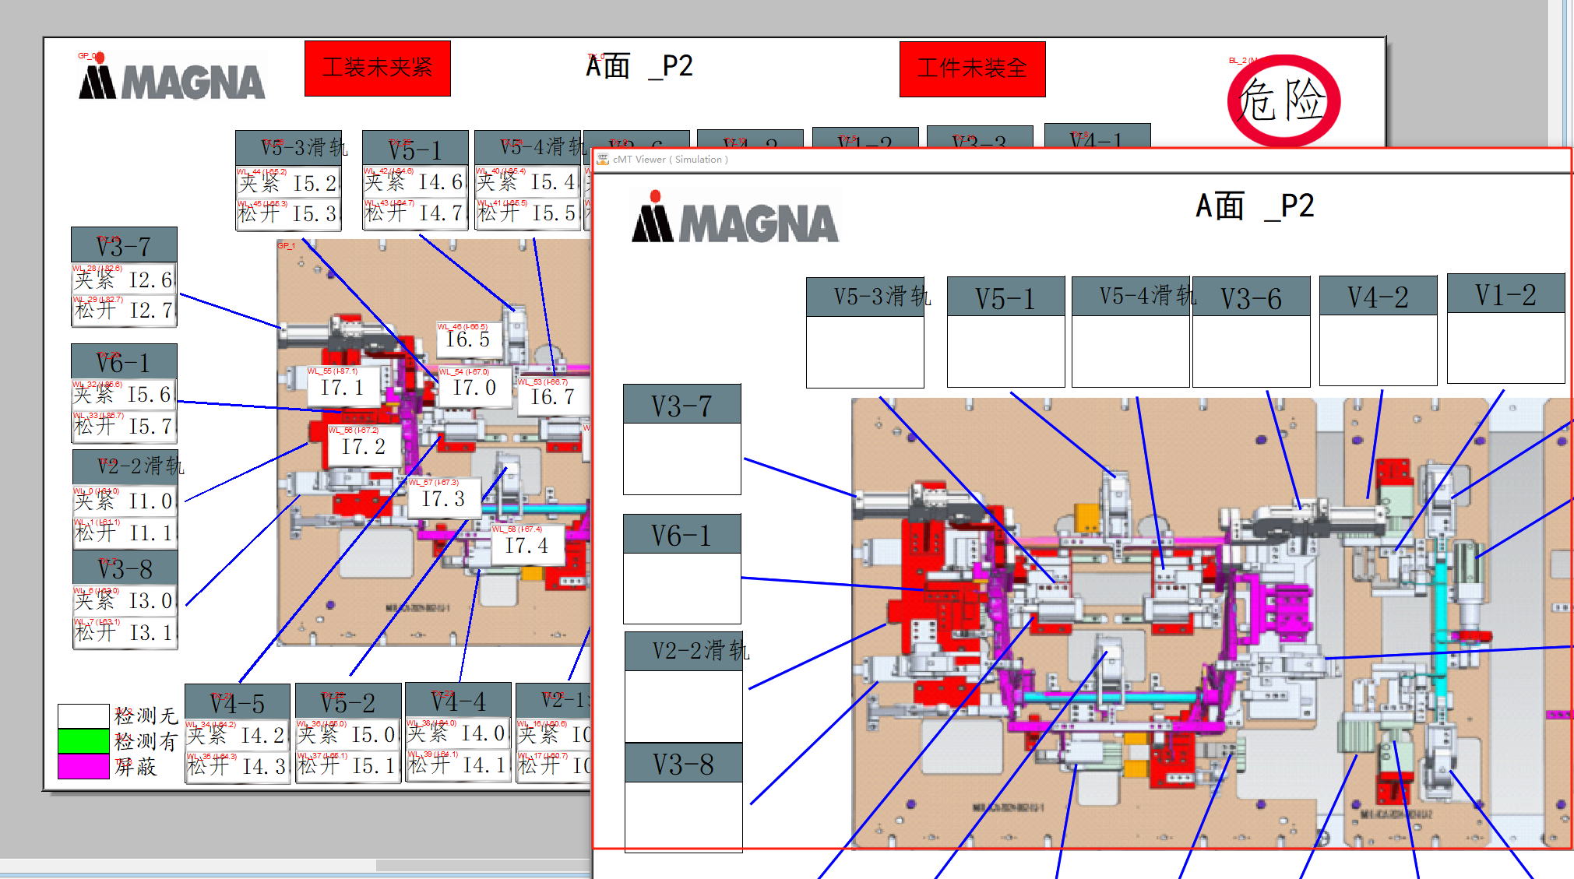Select the 夹紧 I4.0 indicator under V4-4
Screen dimensions: 1574x879
459,733
